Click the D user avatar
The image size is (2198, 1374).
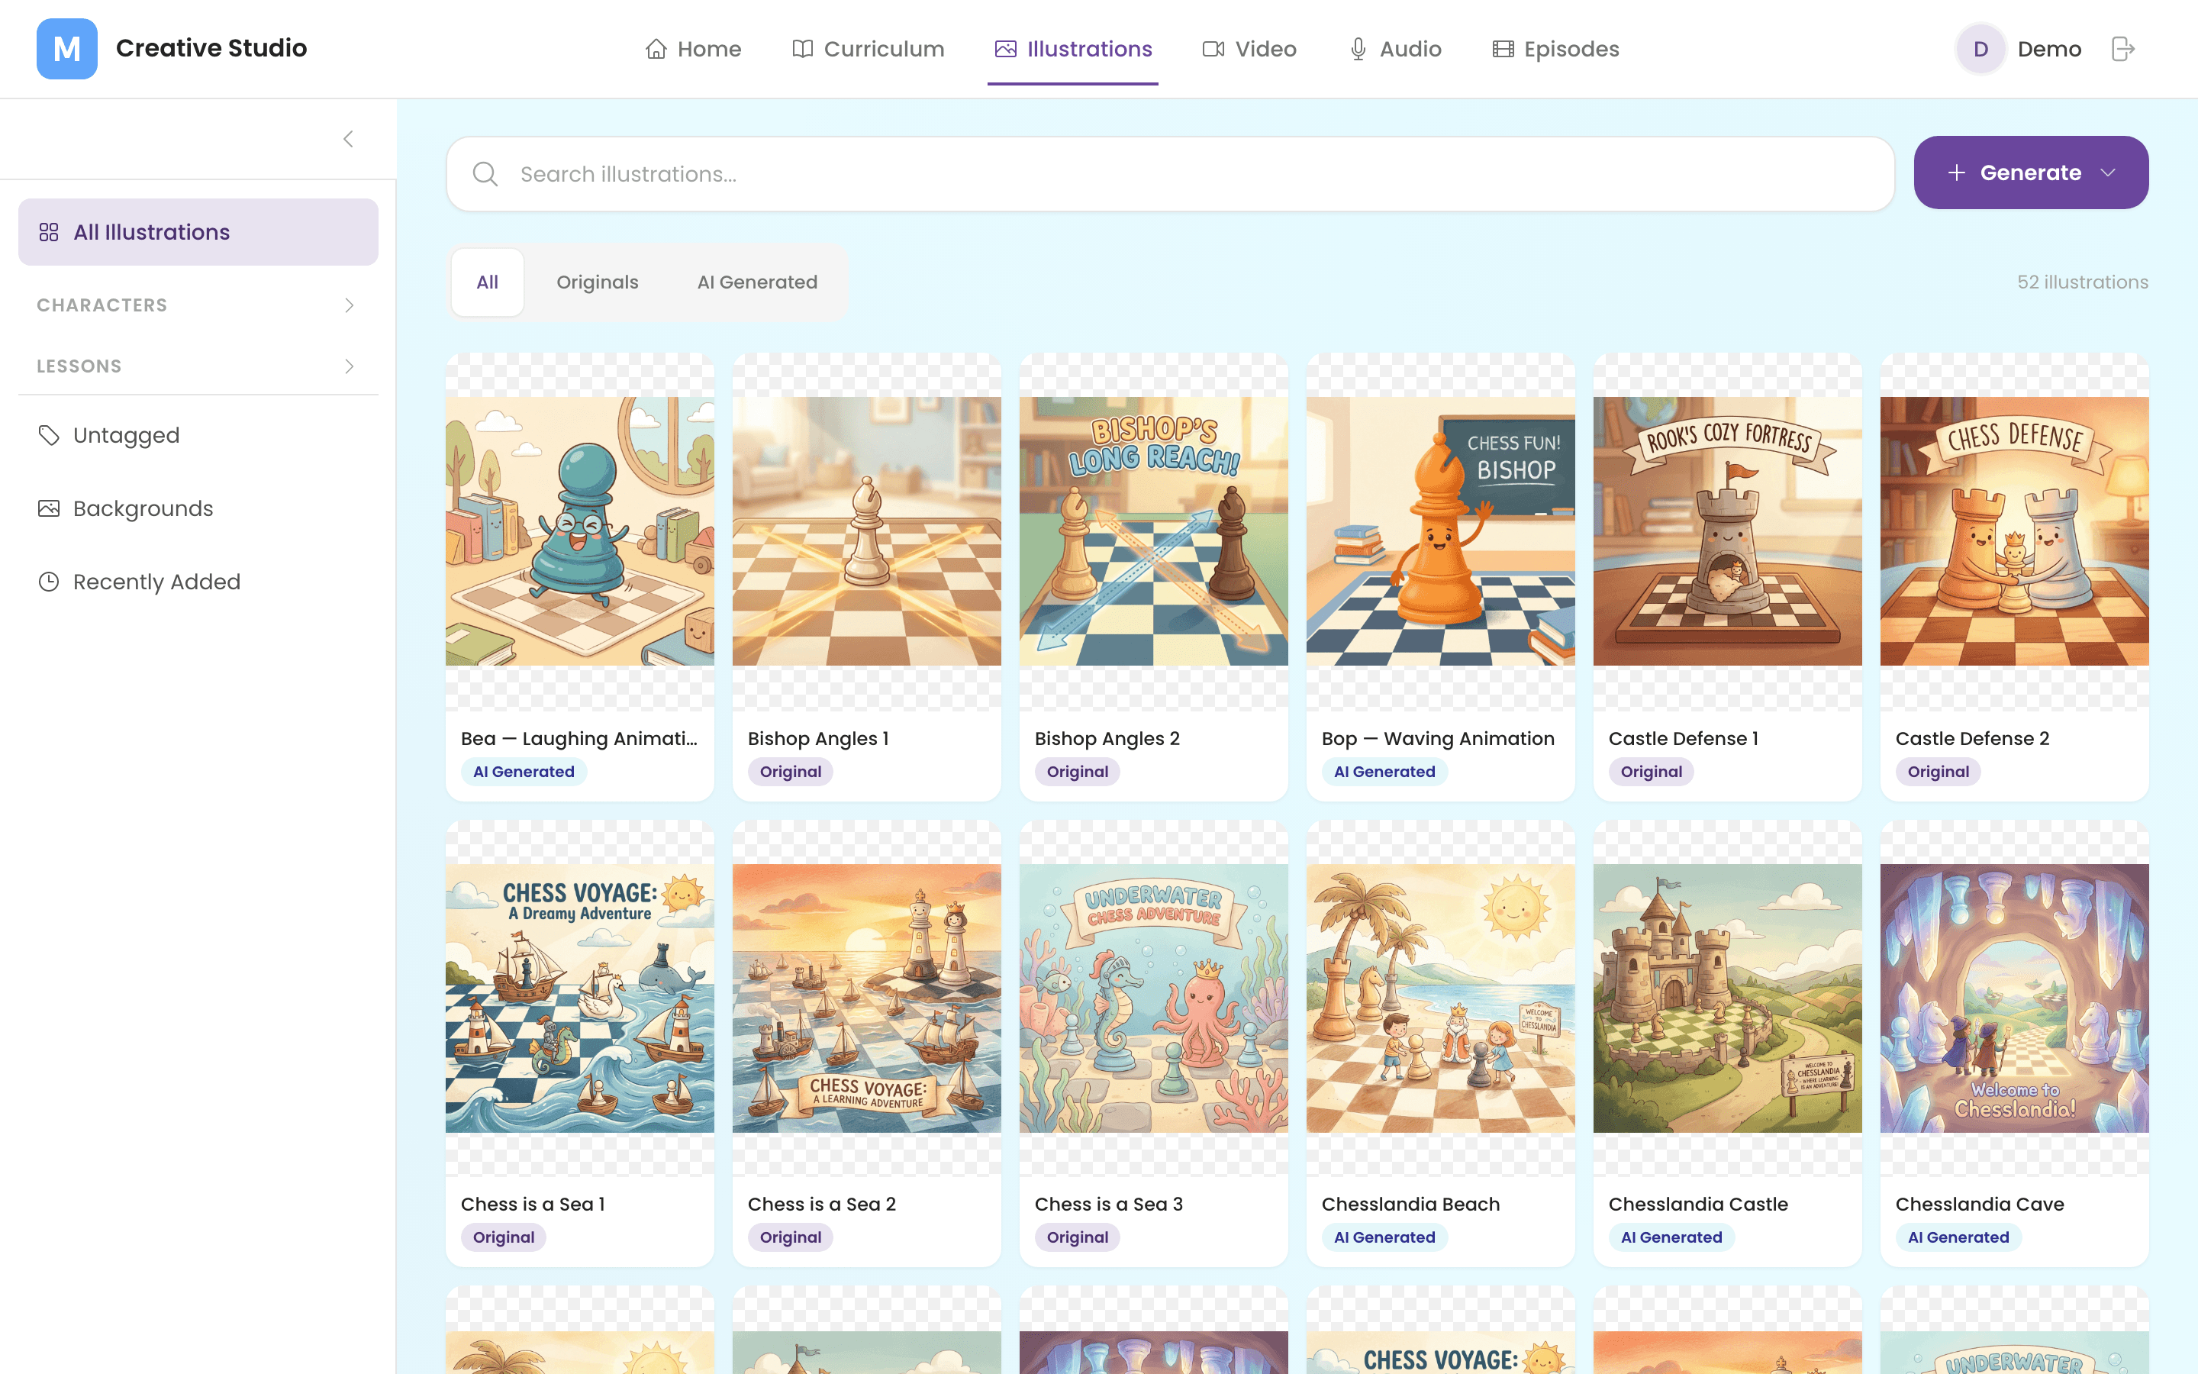1981,49
